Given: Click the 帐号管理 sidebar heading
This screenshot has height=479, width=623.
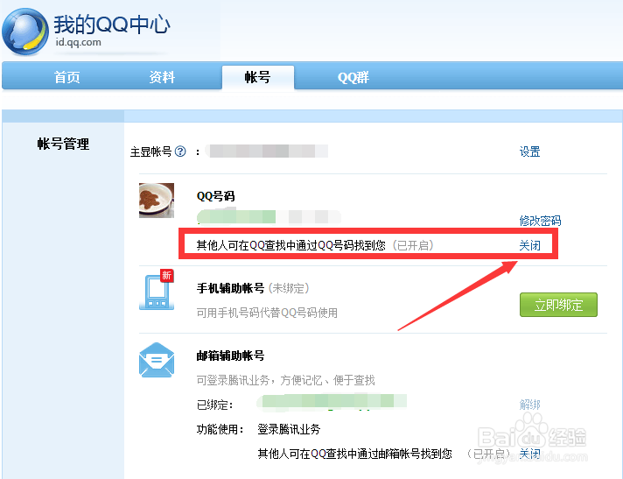Looking at the screenshot, I should pyautogui.click(x=63, y=144).
